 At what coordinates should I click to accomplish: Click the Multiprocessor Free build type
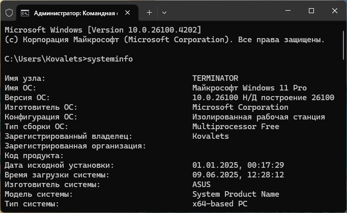coord(236,127)
